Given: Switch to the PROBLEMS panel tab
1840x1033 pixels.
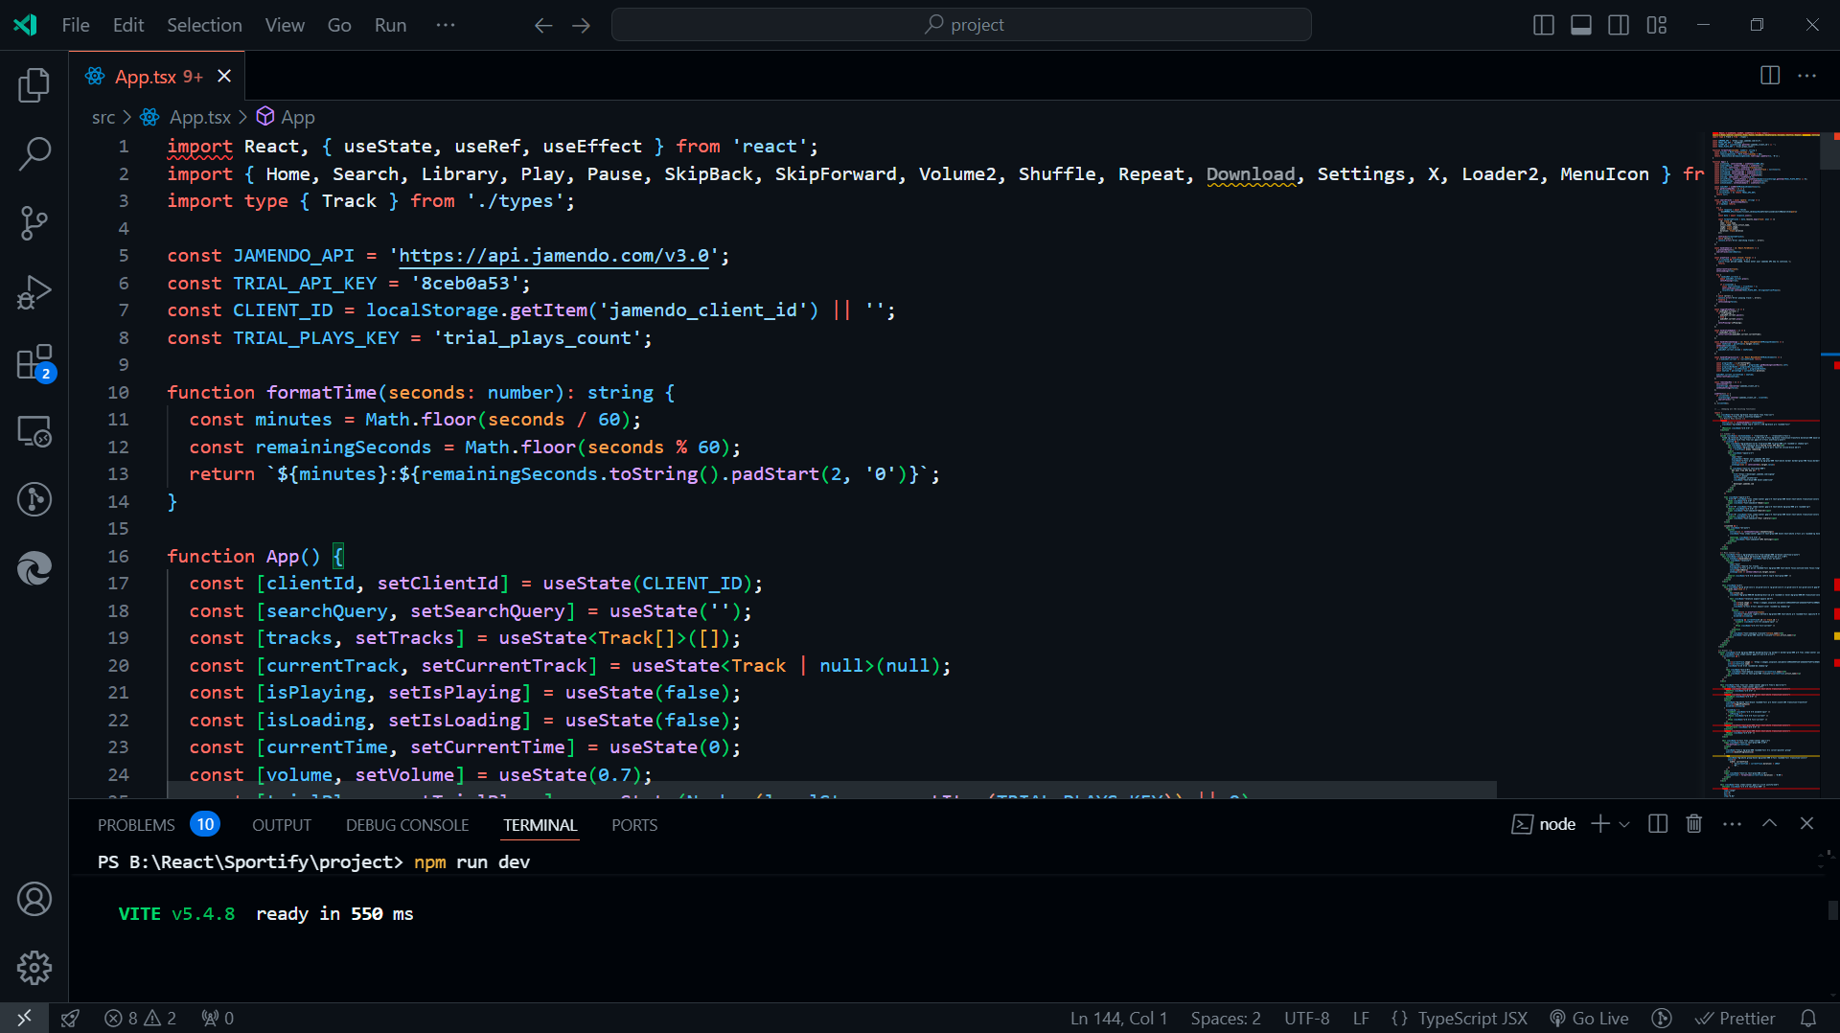Looking at the screenshot, I should [158, 824].
